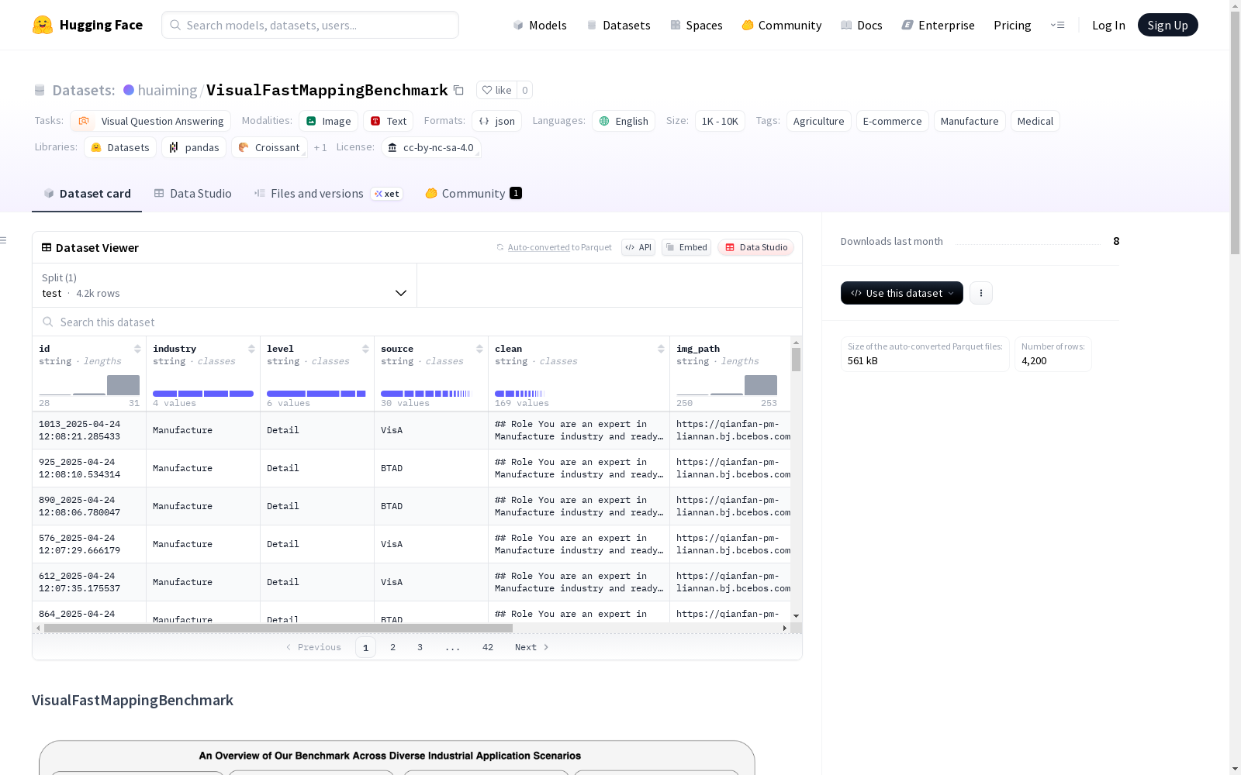Select the Agriculture tag
Screen dimensions: 1241x775
[x=818, y=121]
